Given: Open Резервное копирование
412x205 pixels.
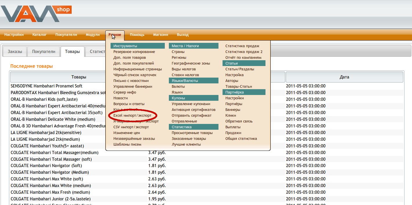Looking at the screenshot, I should pyautogui.click(x=134, y=52).
